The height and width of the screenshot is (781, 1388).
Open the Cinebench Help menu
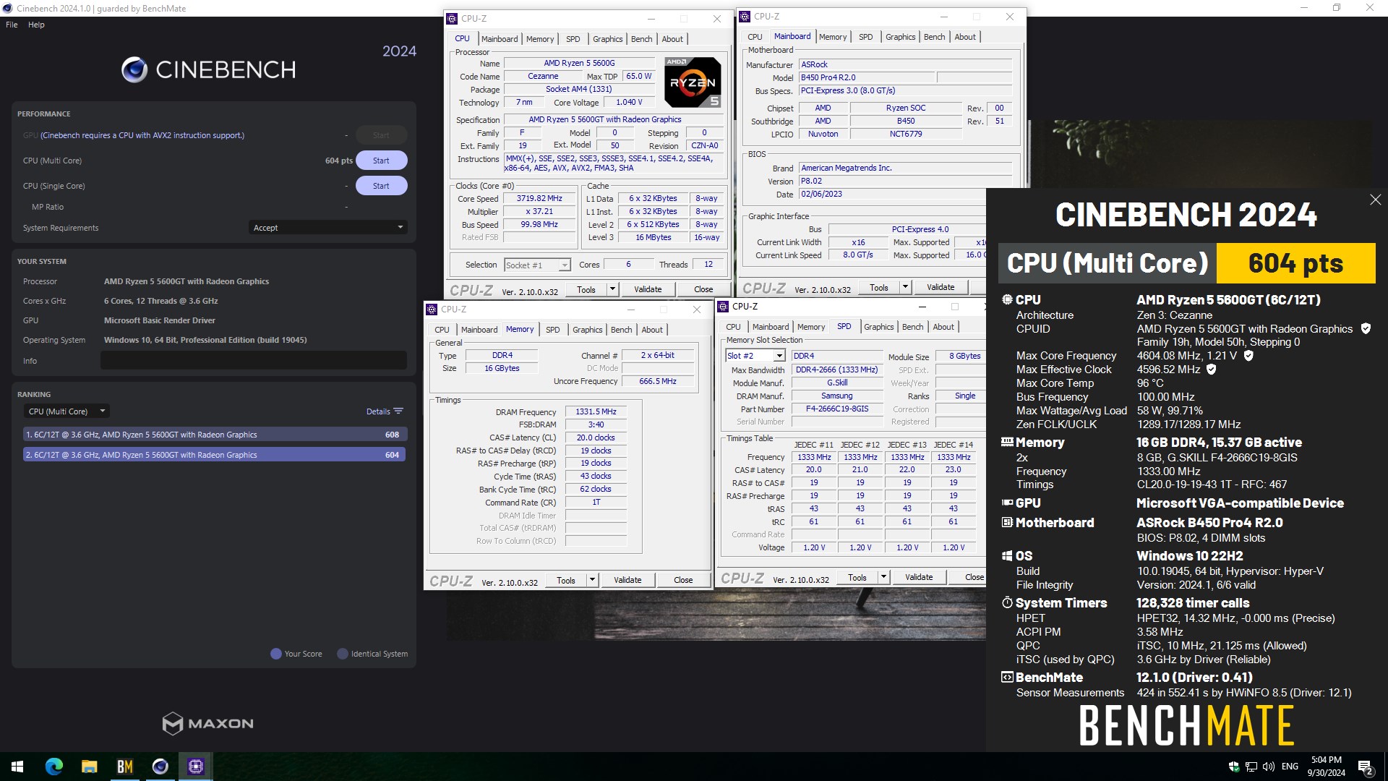point(36,25)
